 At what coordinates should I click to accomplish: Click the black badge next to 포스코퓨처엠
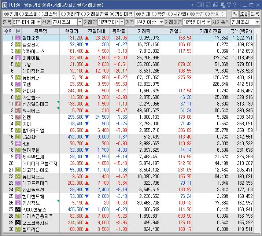(x=18, y=222)
